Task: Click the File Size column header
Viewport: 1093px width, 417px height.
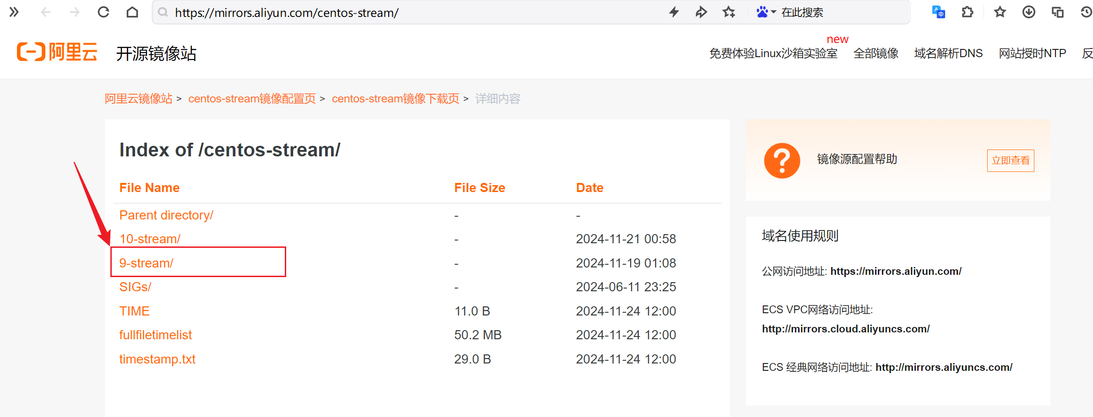Action: pos(479,188)
